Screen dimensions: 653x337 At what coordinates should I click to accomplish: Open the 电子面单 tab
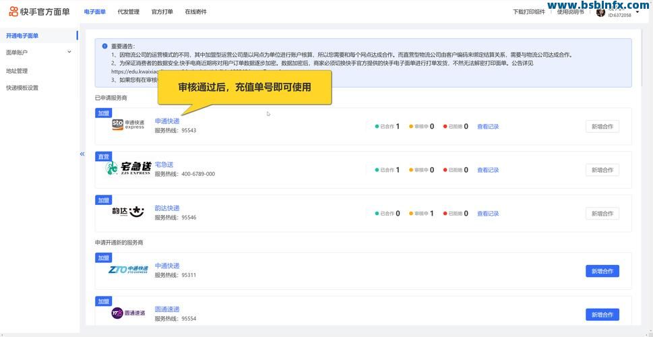point(95,11)
